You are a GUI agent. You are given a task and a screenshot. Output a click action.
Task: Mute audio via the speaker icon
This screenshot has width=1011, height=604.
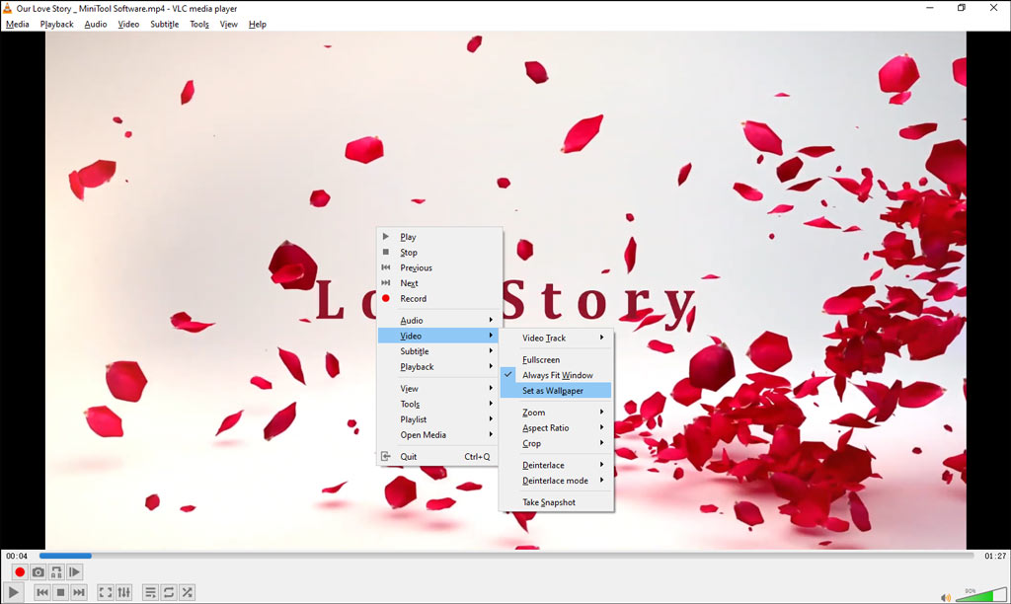pos(946,596)
